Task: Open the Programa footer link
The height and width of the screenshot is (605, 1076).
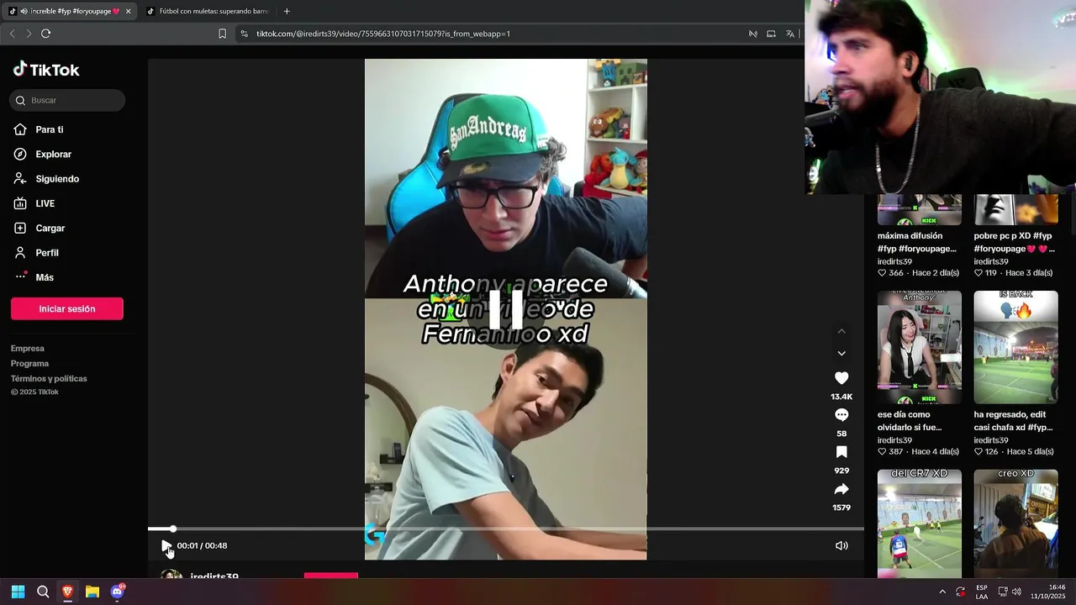Action: [29, 364]
